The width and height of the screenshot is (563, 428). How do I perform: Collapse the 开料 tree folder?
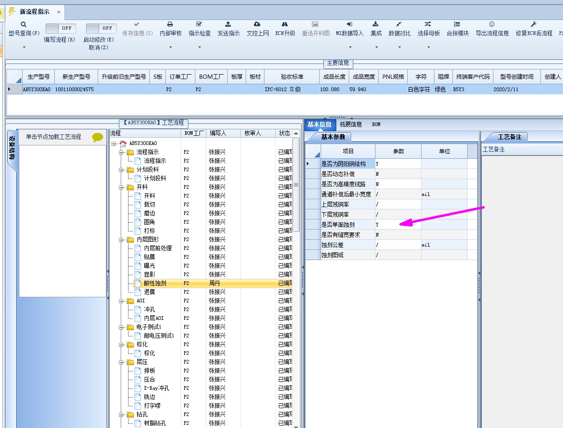pyautogui.click(x=121, y=187)
